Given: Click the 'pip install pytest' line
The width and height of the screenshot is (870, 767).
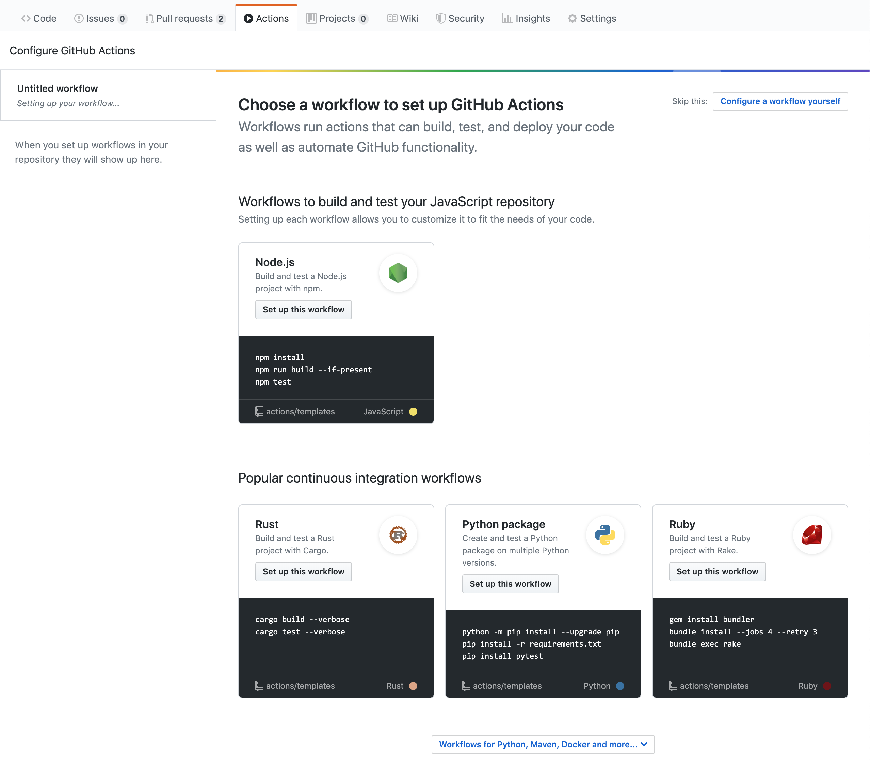Looking at the screenshot, I should tap(502, 656).
